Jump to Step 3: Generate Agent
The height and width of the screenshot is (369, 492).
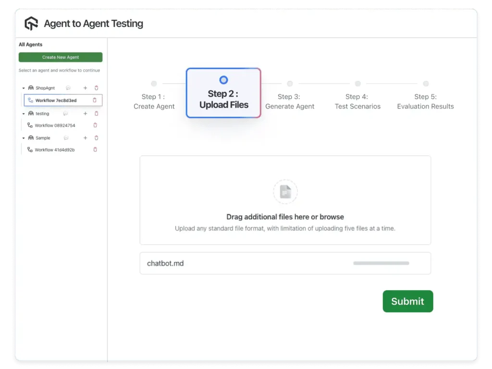pyautogui.click(x=290, y=101)
